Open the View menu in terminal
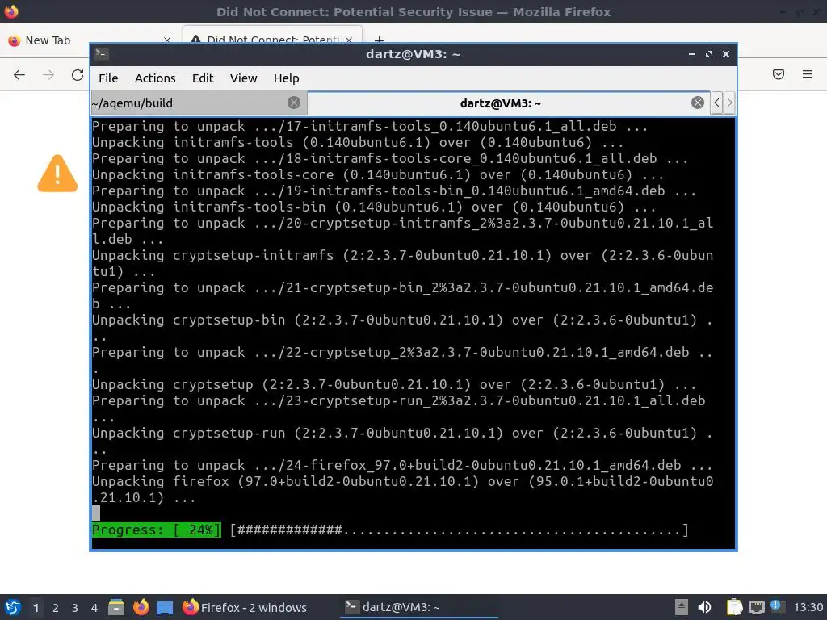Viewport: 827px width, 620px height. [243, 78]
